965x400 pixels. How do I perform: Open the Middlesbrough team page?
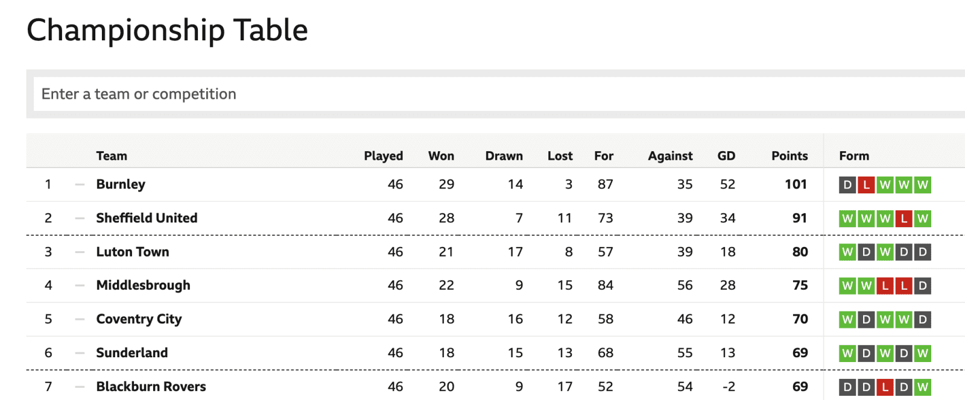tap(143, 286)
